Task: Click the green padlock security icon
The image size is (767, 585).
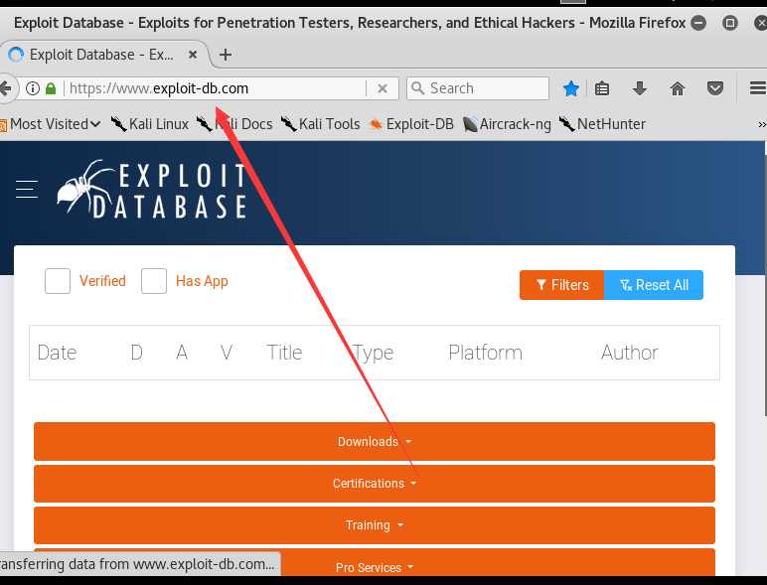Action: [51, 88]
